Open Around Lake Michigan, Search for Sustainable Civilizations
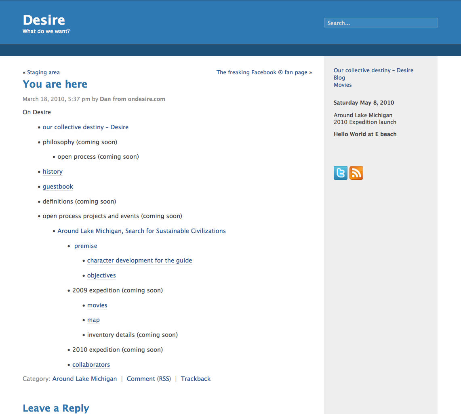461x414 pixels. [x=142, y=231]
